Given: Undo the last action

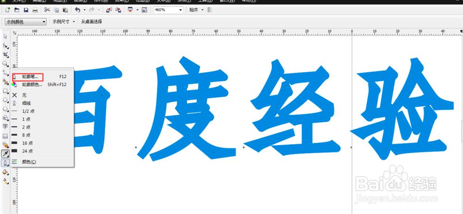Looking at the screenshot, I should pos(78,10).
